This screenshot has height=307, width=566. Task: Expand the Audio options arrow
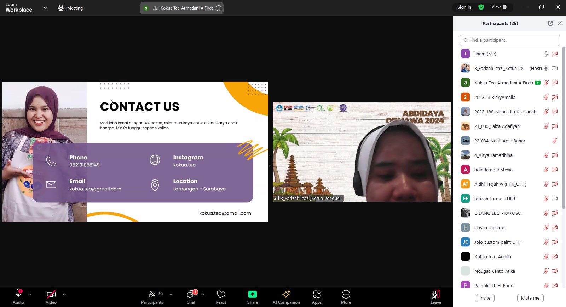click(30, 294)
